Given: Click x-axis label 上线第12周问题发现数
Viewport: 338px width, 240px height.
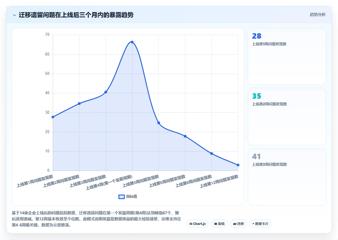Looking at the screenshot, I should coord(219,181).
